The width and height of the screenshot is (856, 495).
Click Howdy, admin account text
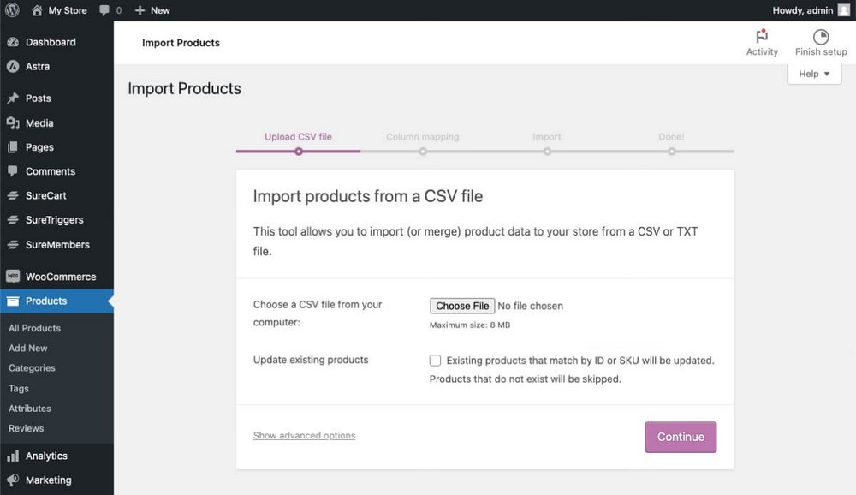coord(803,10)
